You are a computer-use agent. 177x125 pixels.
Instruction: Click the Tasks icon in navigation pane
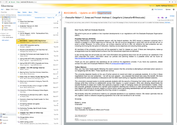[x=1, y=123]
